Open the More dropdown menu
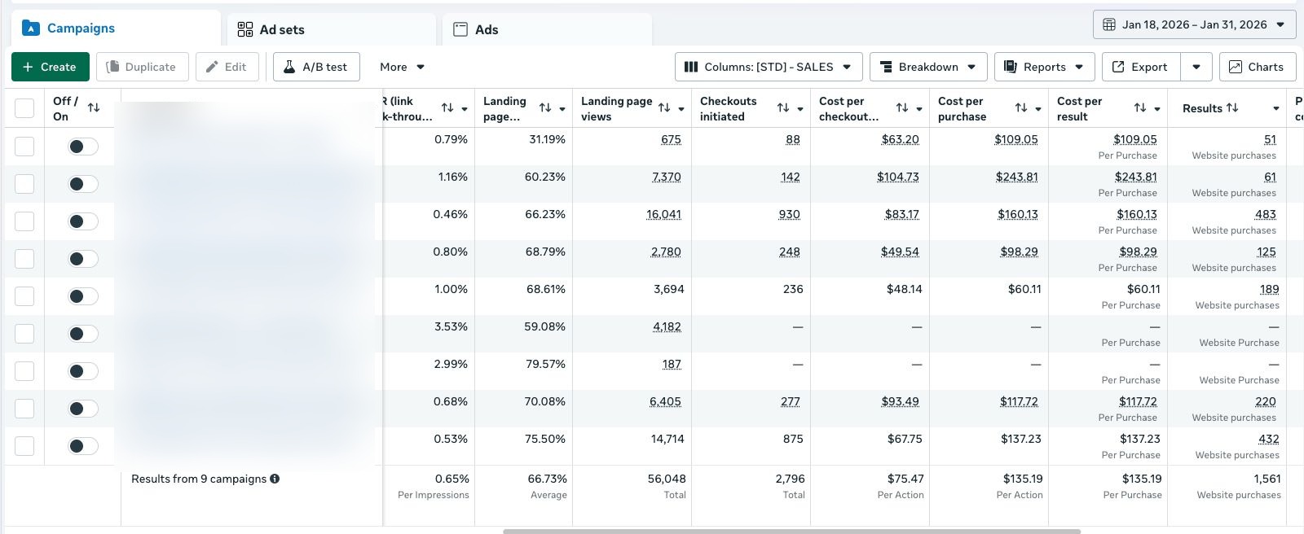The image size is (1304, 534). [403, 67]
